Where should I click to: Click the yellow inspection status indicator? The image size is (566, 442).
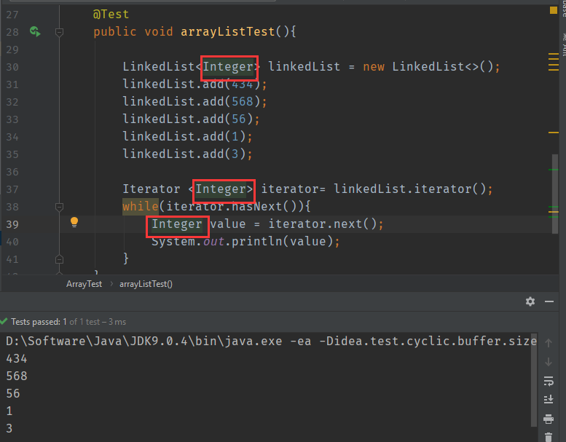553,10
